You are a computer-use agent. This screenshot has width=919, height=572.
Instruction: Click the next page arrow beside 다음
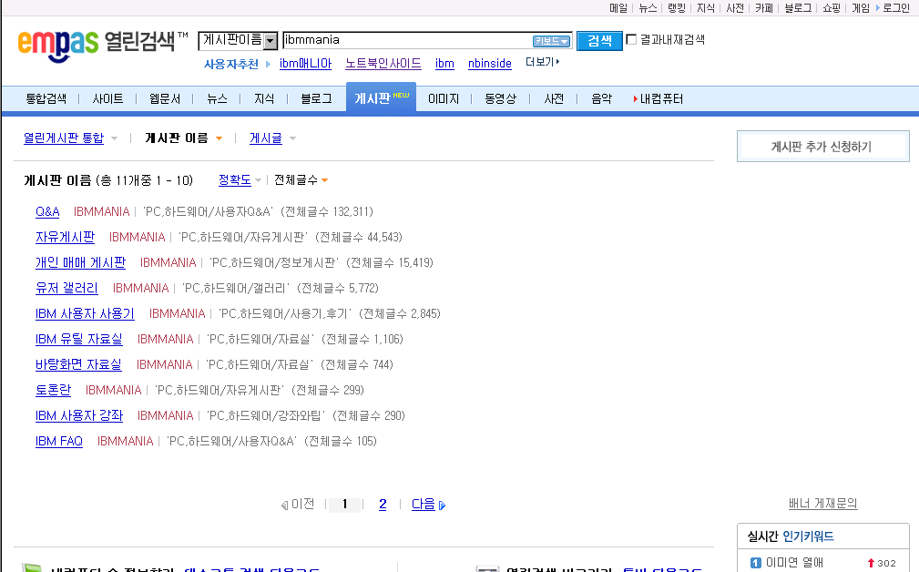pos(443,506)
